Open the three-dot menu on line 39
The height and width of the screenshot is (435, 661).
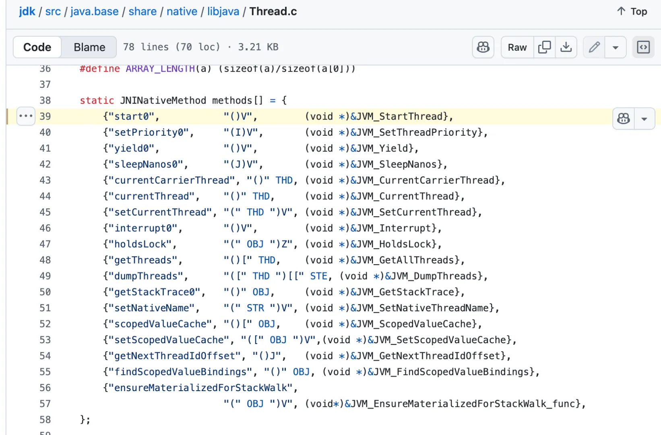[x=26, y=116]
